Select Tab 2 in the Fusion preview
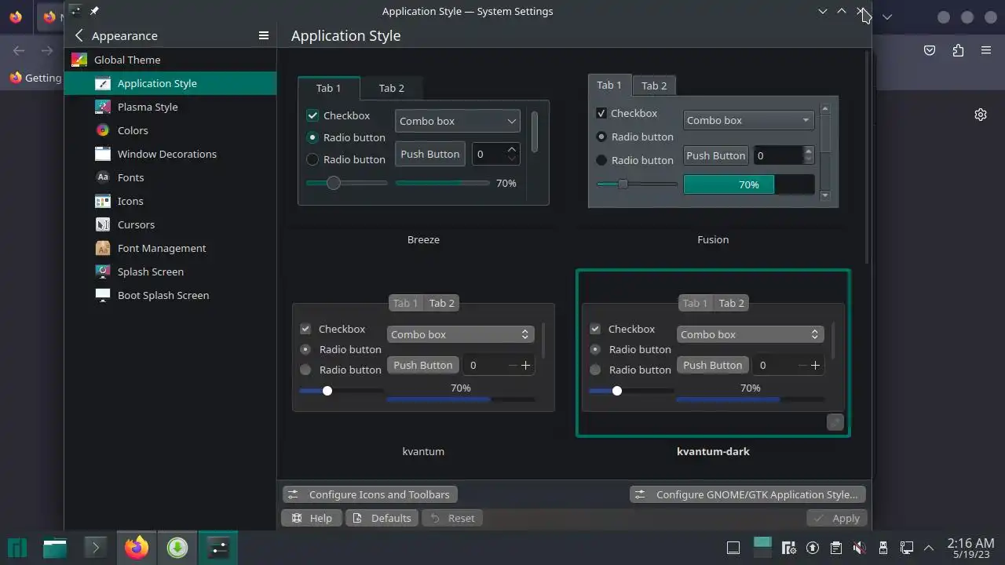 [x=654, y=86]
